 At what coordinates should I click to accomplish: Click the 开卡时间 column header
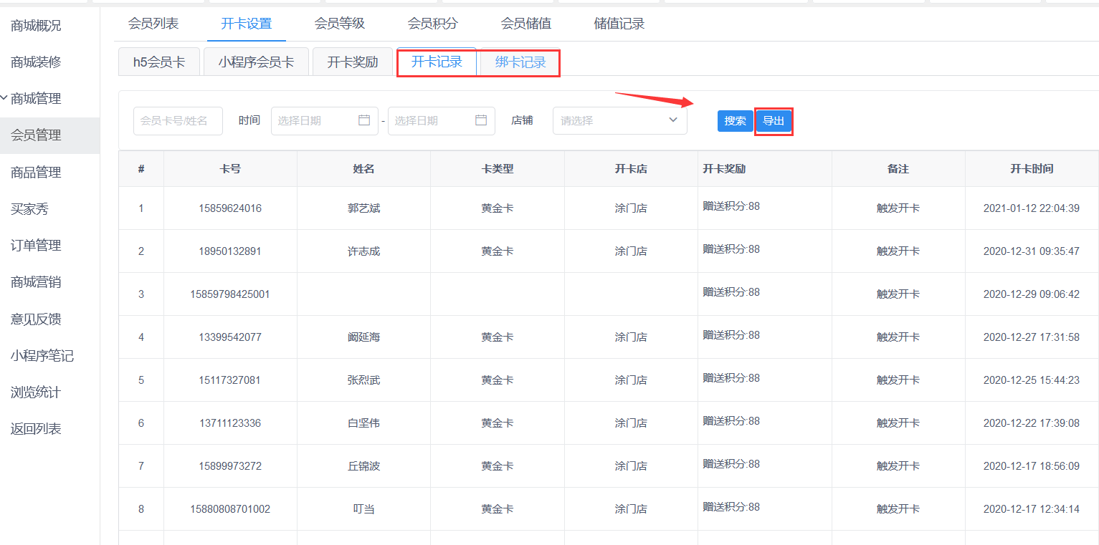click(x=1032, y=169)
